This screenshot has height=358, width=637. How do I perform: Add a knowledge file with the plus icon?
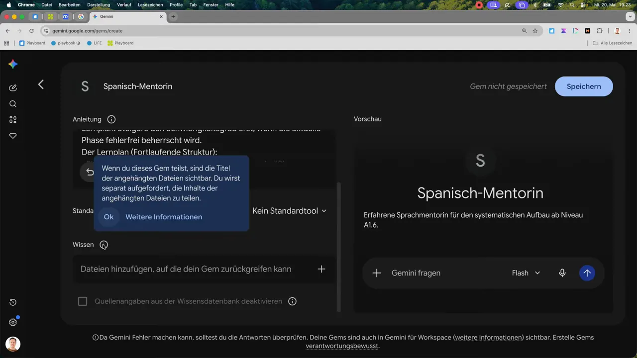[x=321, y=269]
